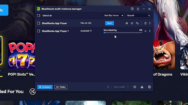Open the Call of Dragons orc thumbnail
This screenshot has width=188, height=105.
tap(164, 55)
